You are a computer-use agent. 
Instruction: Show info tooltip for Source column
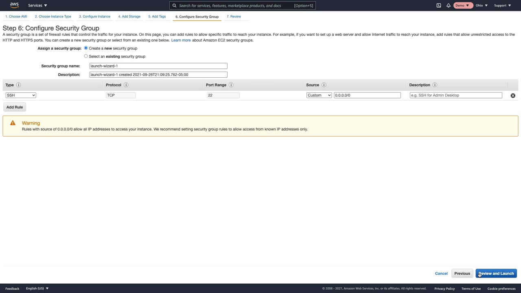pos(324,85)
